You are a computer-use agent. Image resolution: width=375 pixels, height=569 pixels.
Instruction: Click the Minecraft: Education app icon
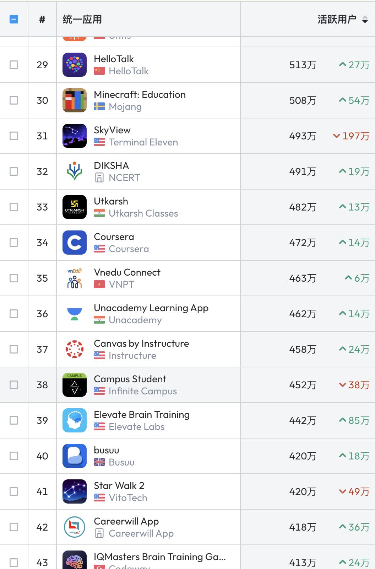click(75, 100)
